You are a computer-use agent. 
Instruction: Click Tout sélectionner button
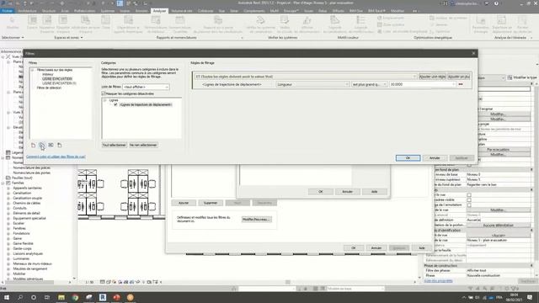(115, 145)
